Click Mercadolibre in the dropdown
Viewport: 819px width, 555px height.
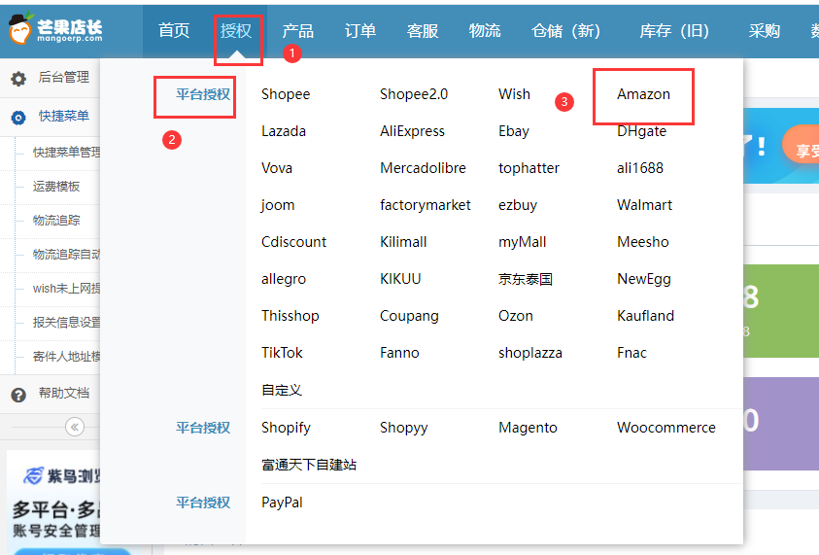(423, 168)
